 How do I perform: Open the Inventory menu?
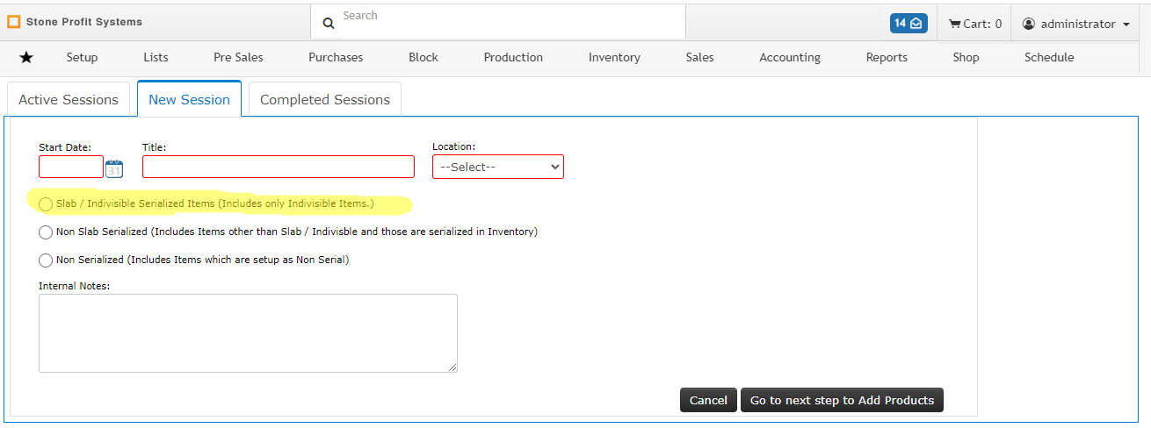point(614,57)
